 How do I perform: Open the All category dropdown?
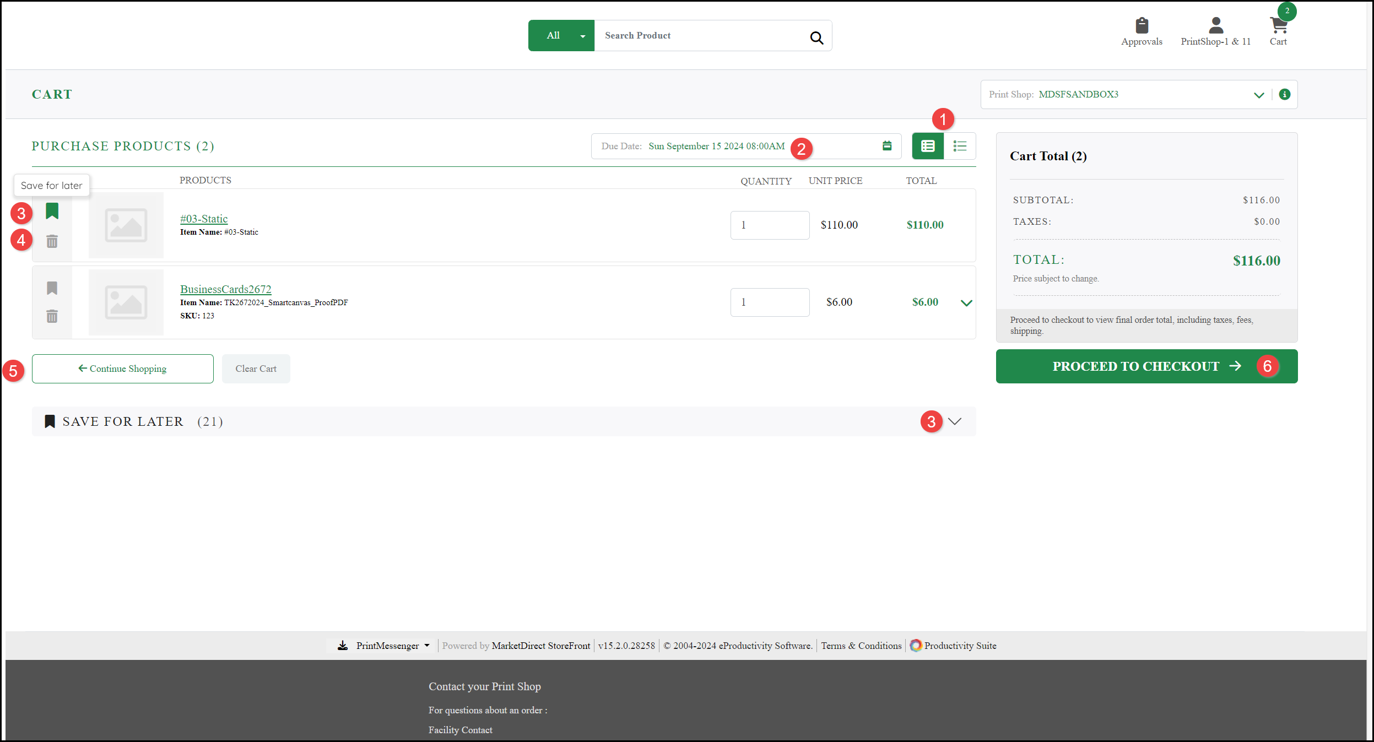561,36
